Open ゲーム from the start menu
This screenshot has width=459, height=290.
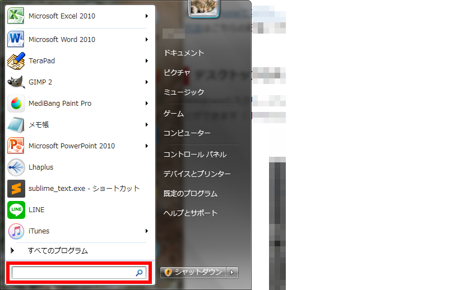coord(174,114)
